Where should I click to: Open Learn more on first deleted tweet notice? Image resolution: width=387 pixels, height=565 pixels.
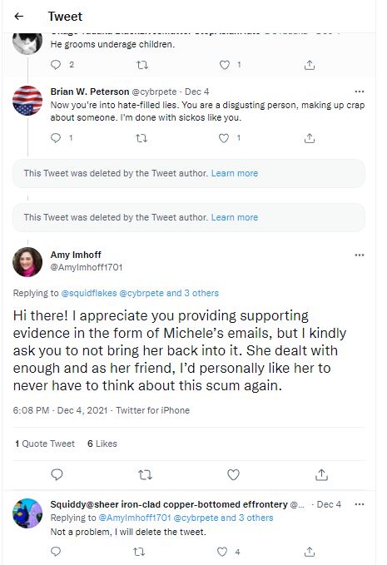click(235, 173)
